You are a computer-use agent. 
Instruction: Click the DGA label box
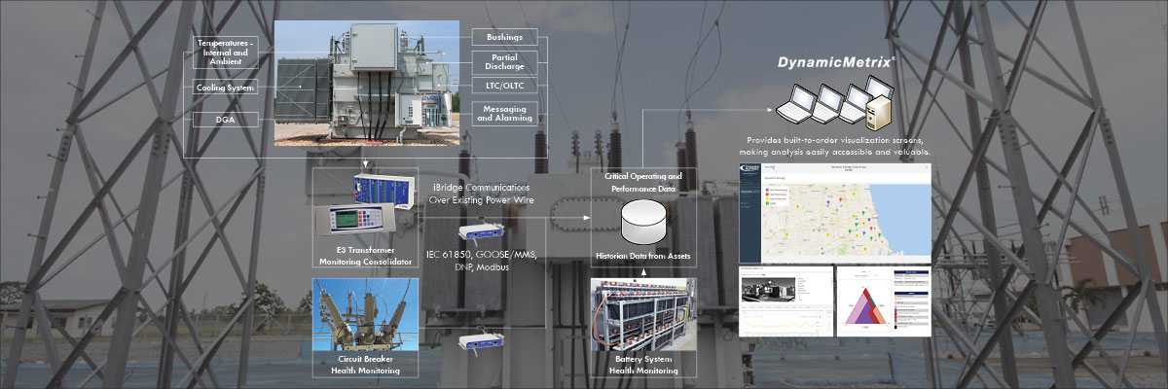[227, 120]
